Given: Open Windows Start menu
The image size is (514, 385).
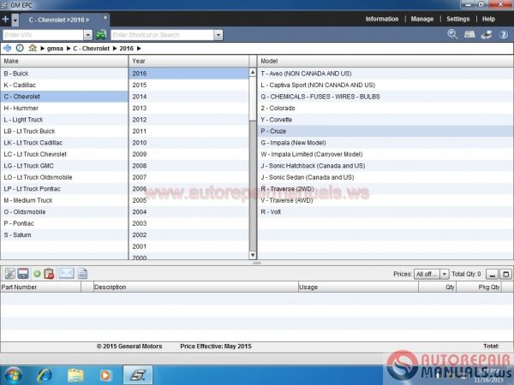Looking at the screenshot, I should coord(13,376).
